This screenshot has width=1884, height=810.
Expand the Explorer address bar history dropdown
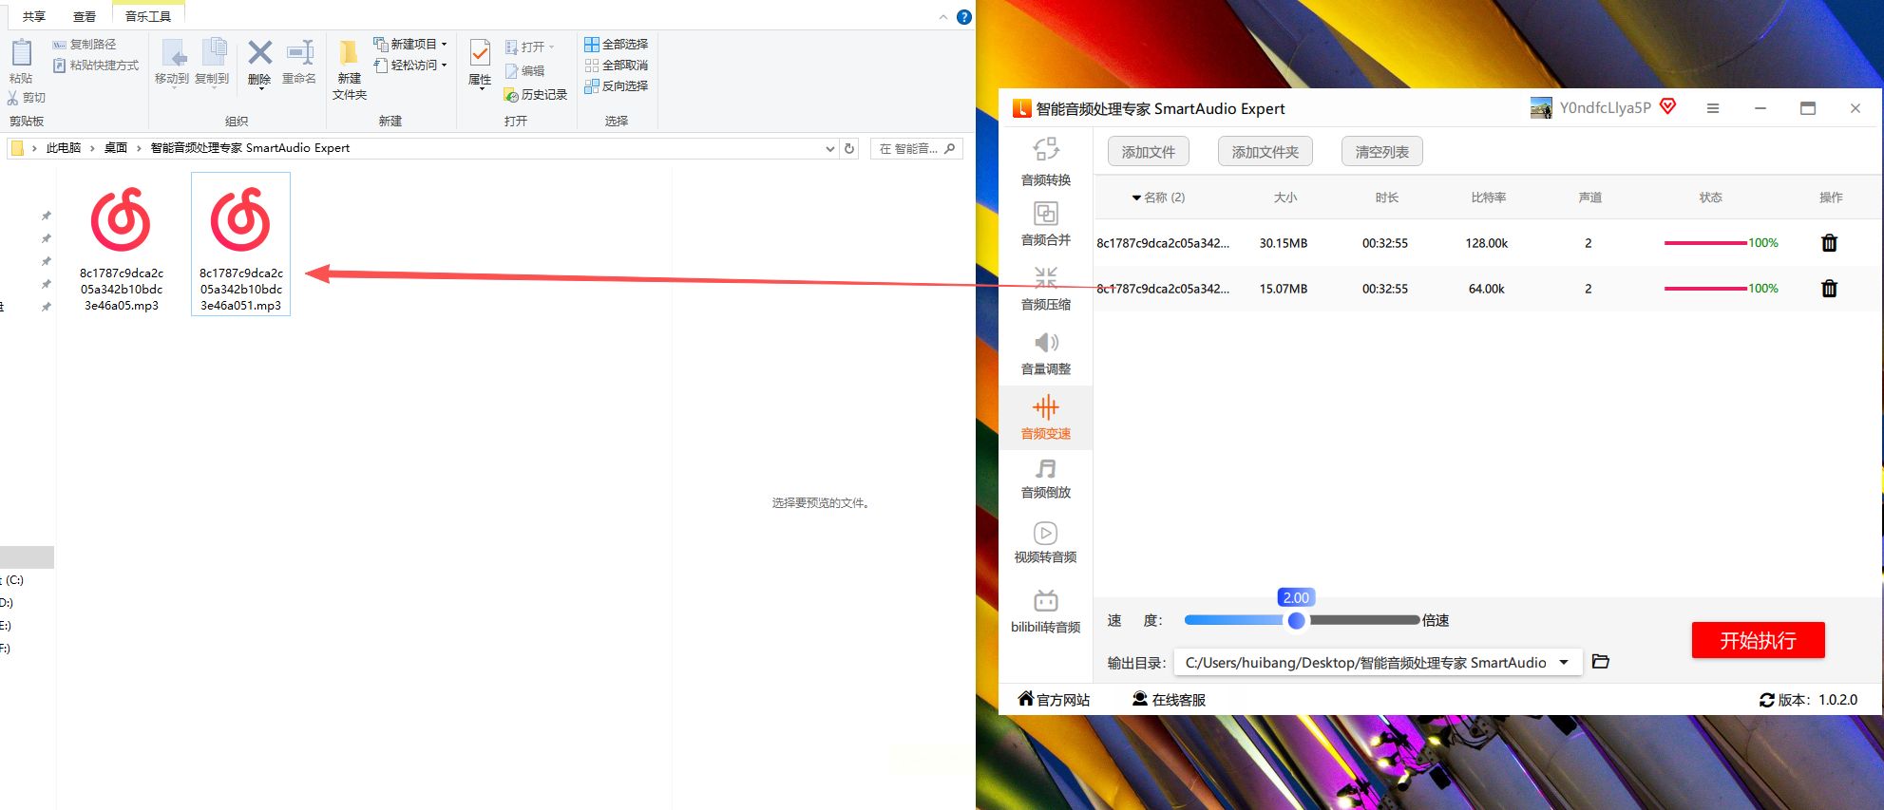pos(830,148)
